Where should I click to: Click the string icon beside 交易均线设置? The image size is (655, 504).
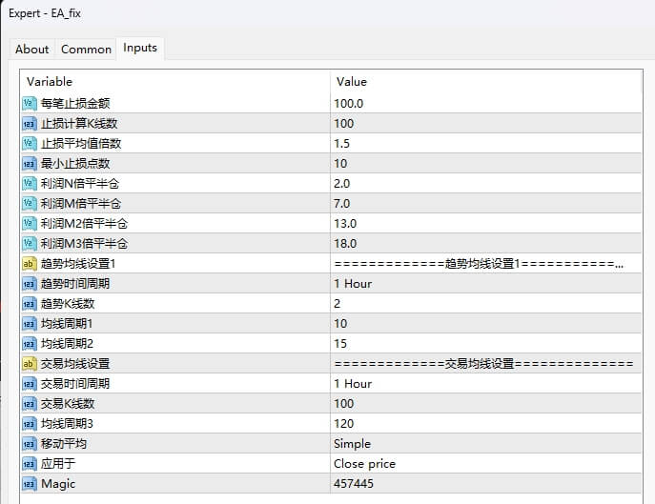[x=30, y=364]
